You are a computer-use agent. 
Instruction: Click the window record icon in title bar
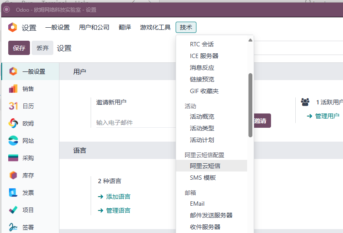[7, 10]
